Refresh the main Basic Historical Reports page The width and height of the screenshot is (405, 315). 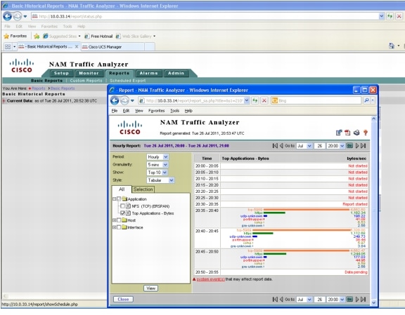click(x=390, y=16)
